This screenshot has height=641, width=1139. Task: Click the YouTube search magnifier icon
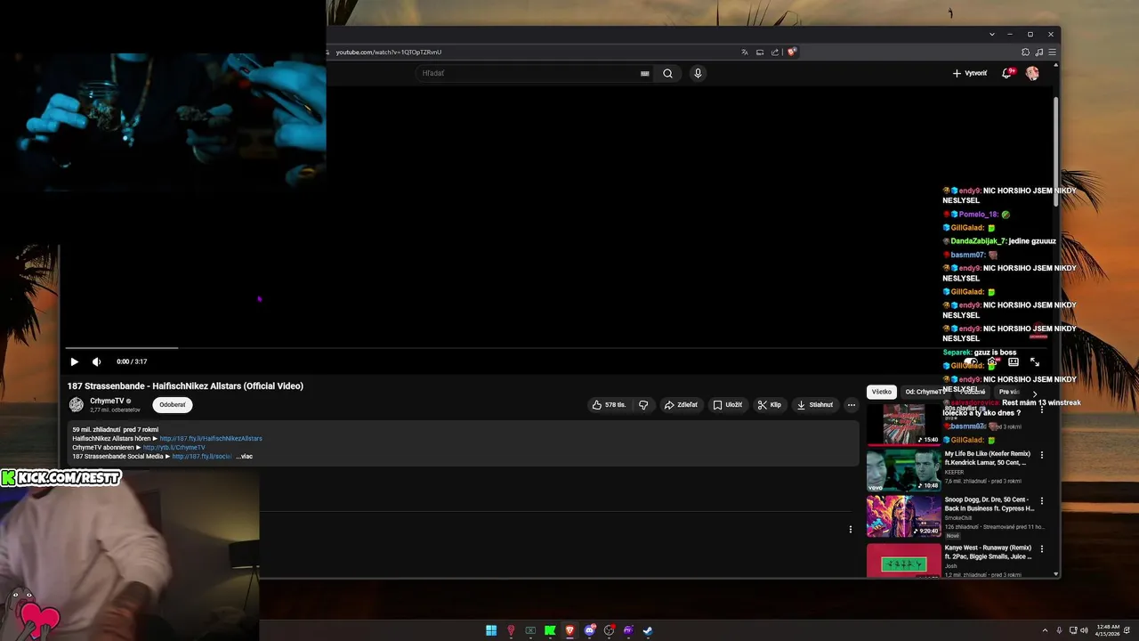[x=667, y=73]
